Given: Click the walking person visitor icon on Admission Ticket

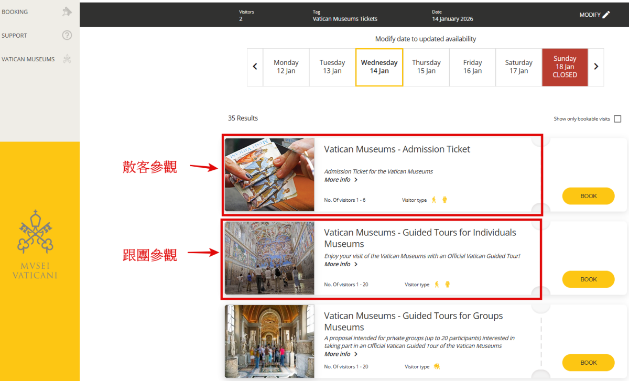Looking at the screenshot, I should pos(434,199).
